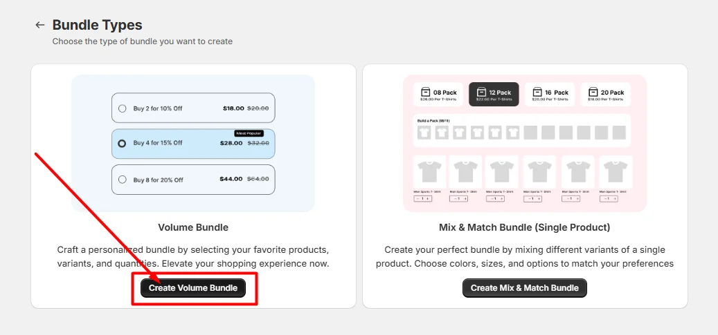Click the first large t-shirt product image

(429, 172)
